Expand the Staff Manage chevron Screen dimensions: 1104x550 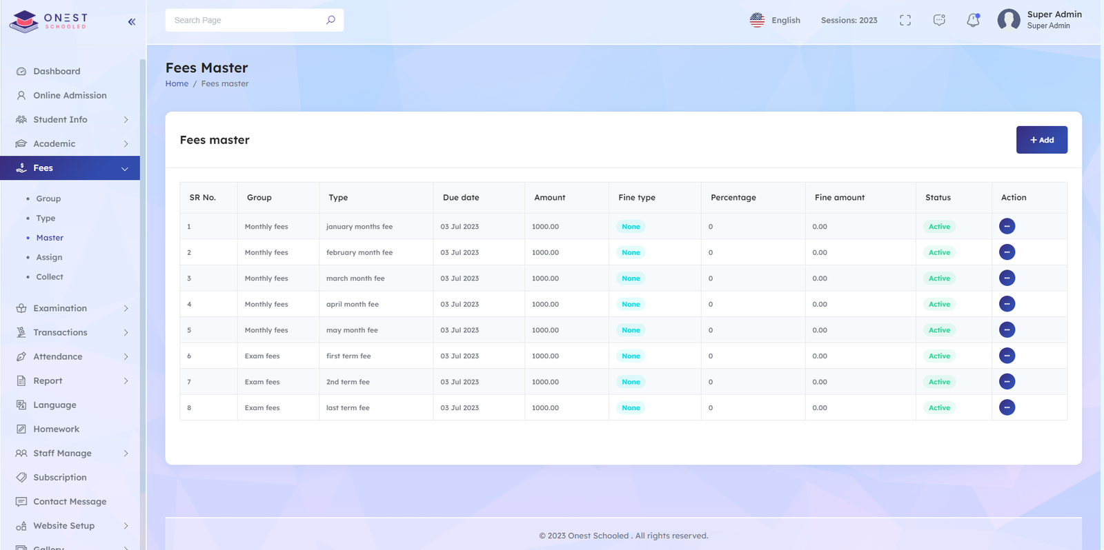pos(126,453)
